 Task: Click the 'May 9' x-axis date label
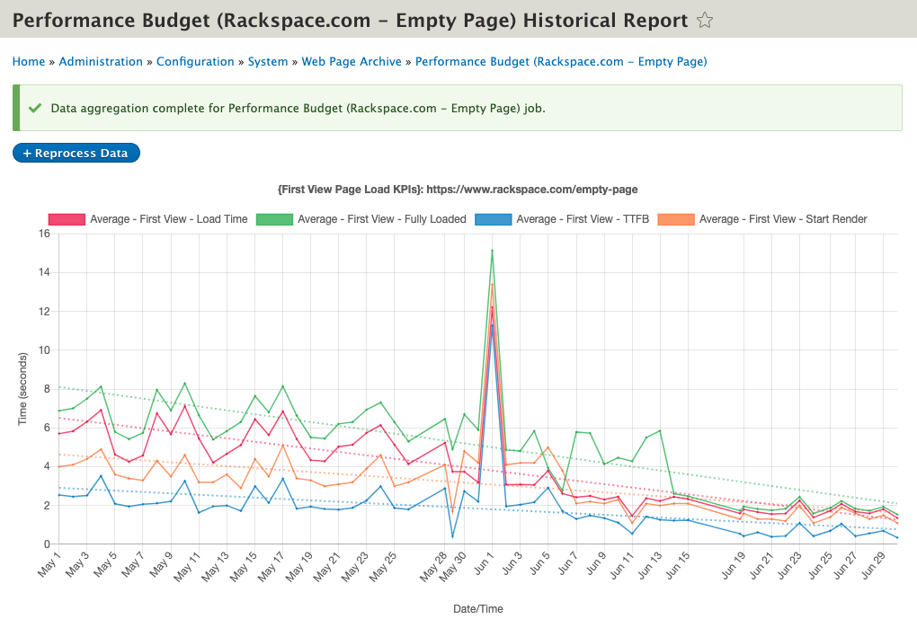161,564
